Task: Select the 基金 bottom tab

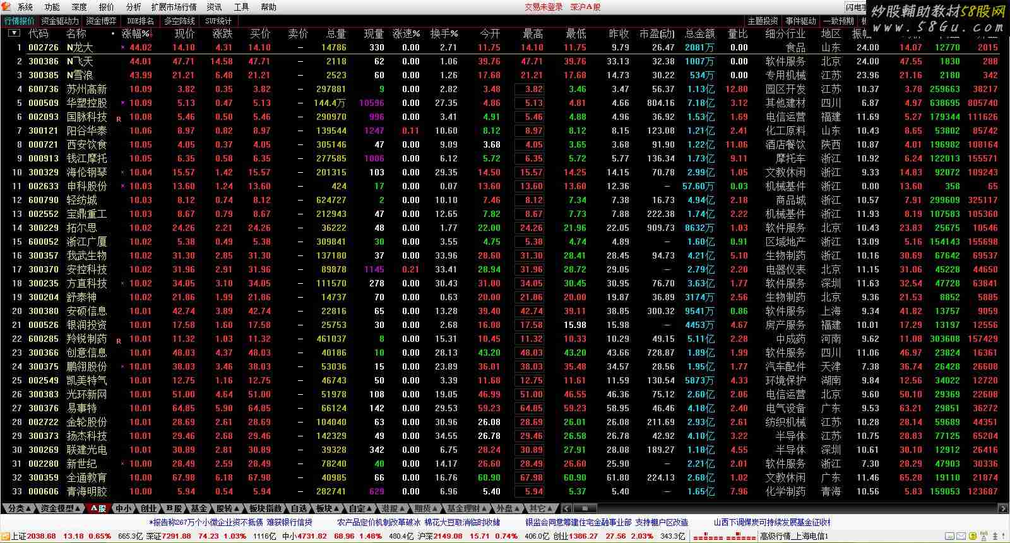Action: pos(199,508)
